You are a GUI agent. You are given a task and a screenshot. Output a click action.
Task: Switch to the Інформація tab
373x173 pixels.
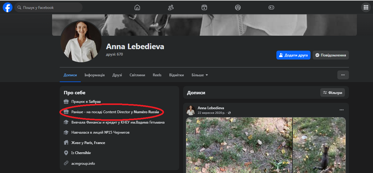94,75
